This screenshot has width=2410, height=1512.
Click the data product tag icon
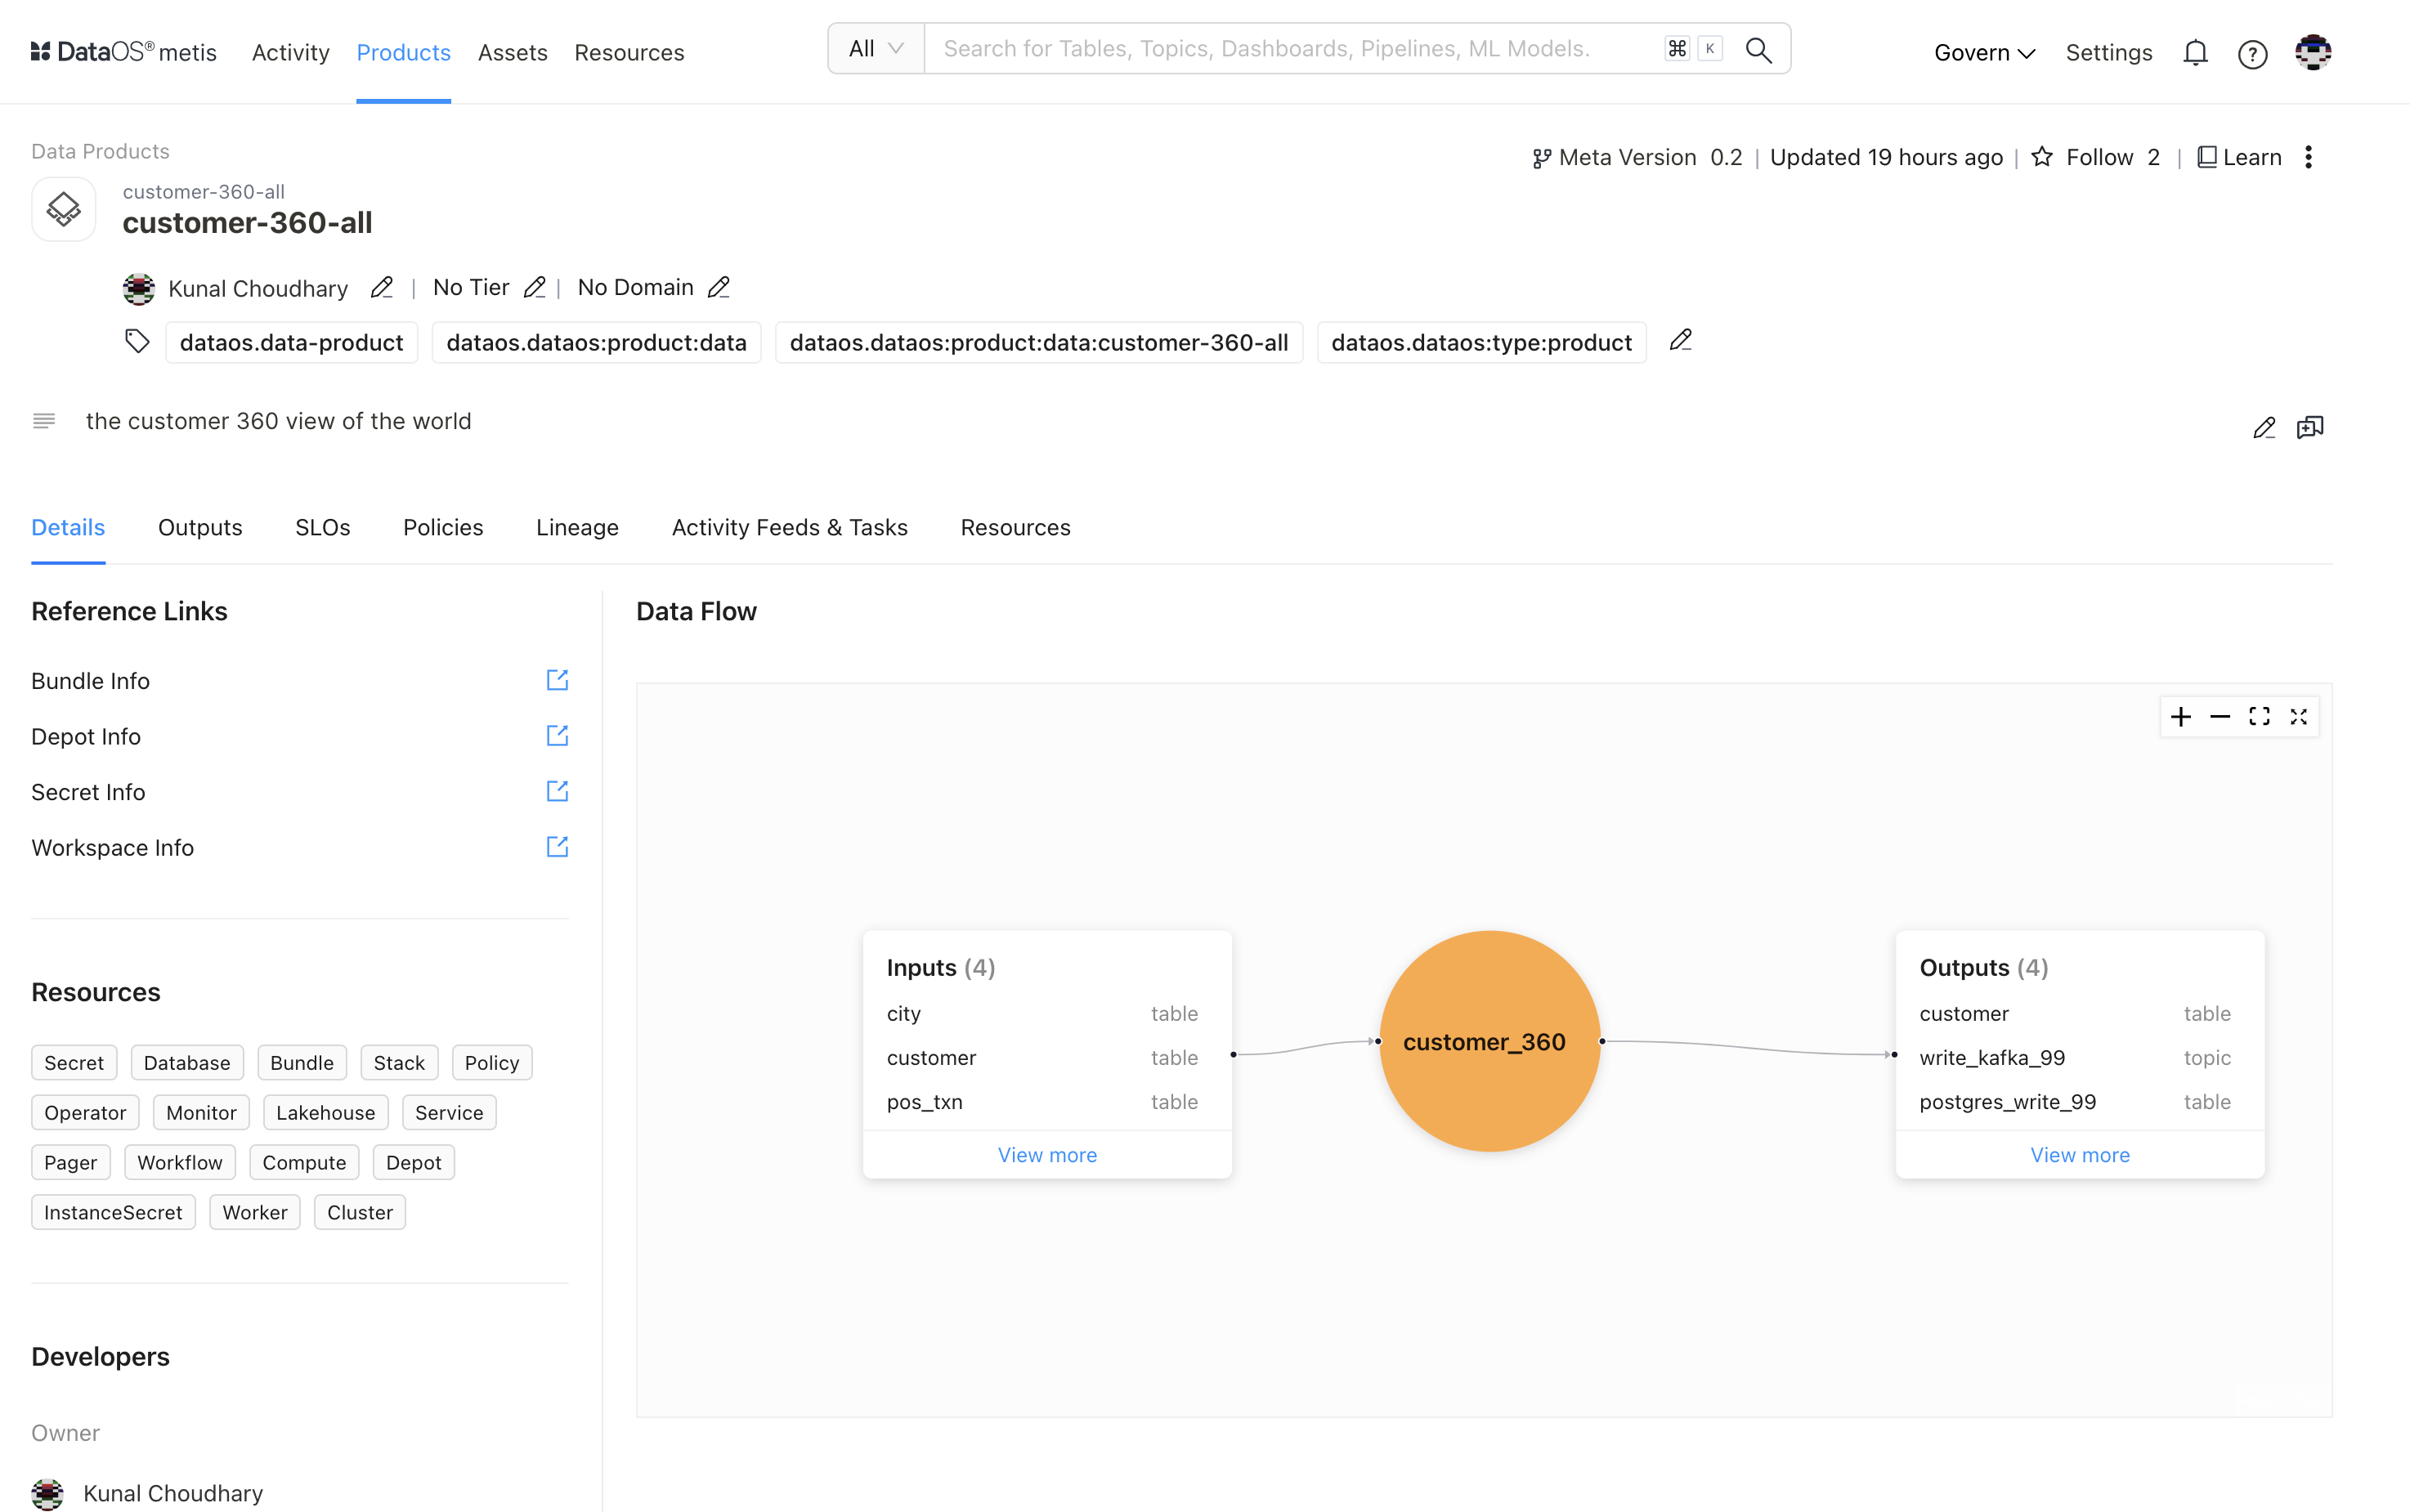pos(136,343)
